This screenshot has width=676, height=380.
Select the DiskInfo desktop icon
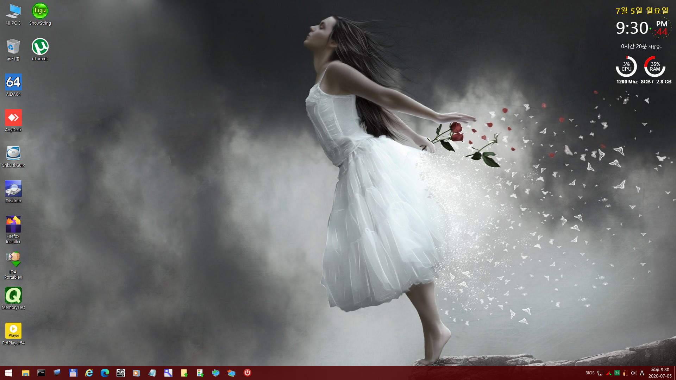point(13,192)
